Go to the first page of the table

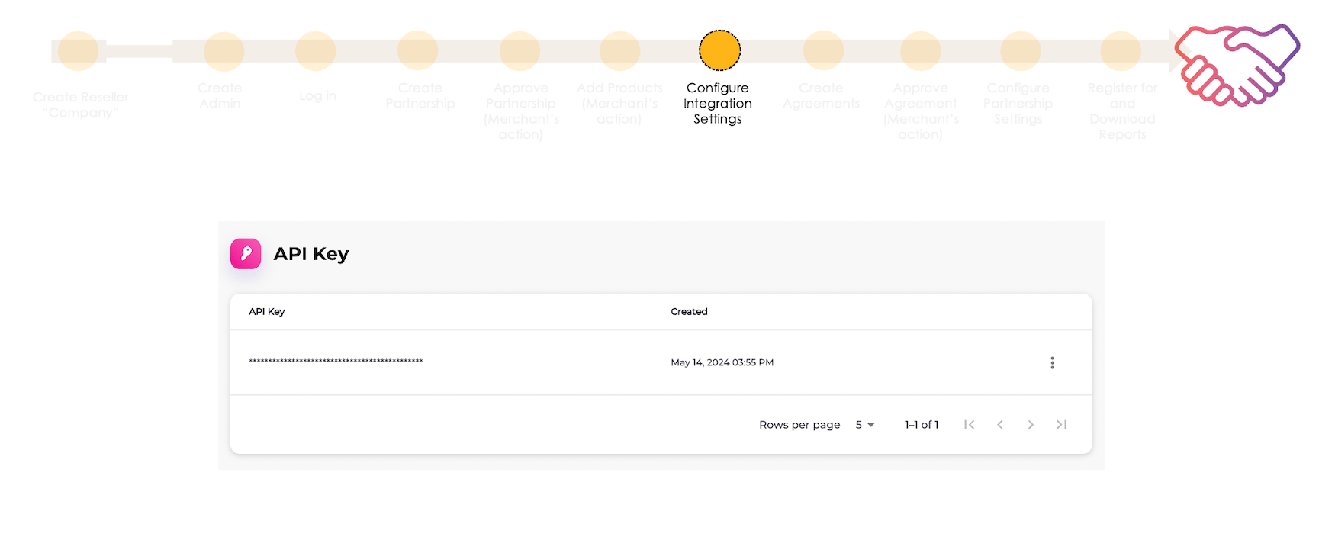pos(969,425)
